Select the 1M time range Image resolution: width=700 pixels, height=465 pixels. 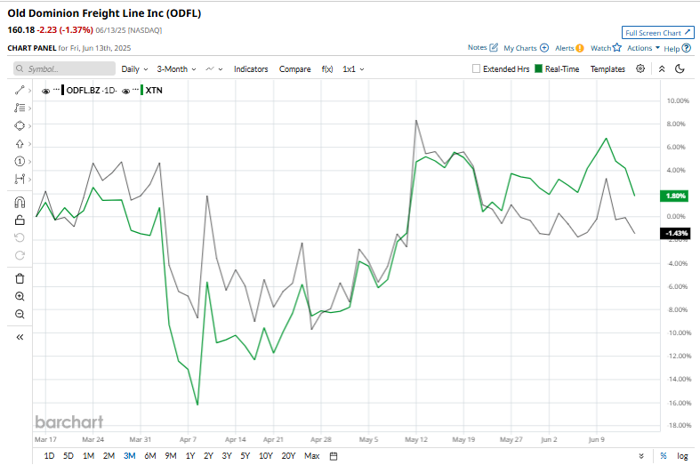[x=88, y=456]
